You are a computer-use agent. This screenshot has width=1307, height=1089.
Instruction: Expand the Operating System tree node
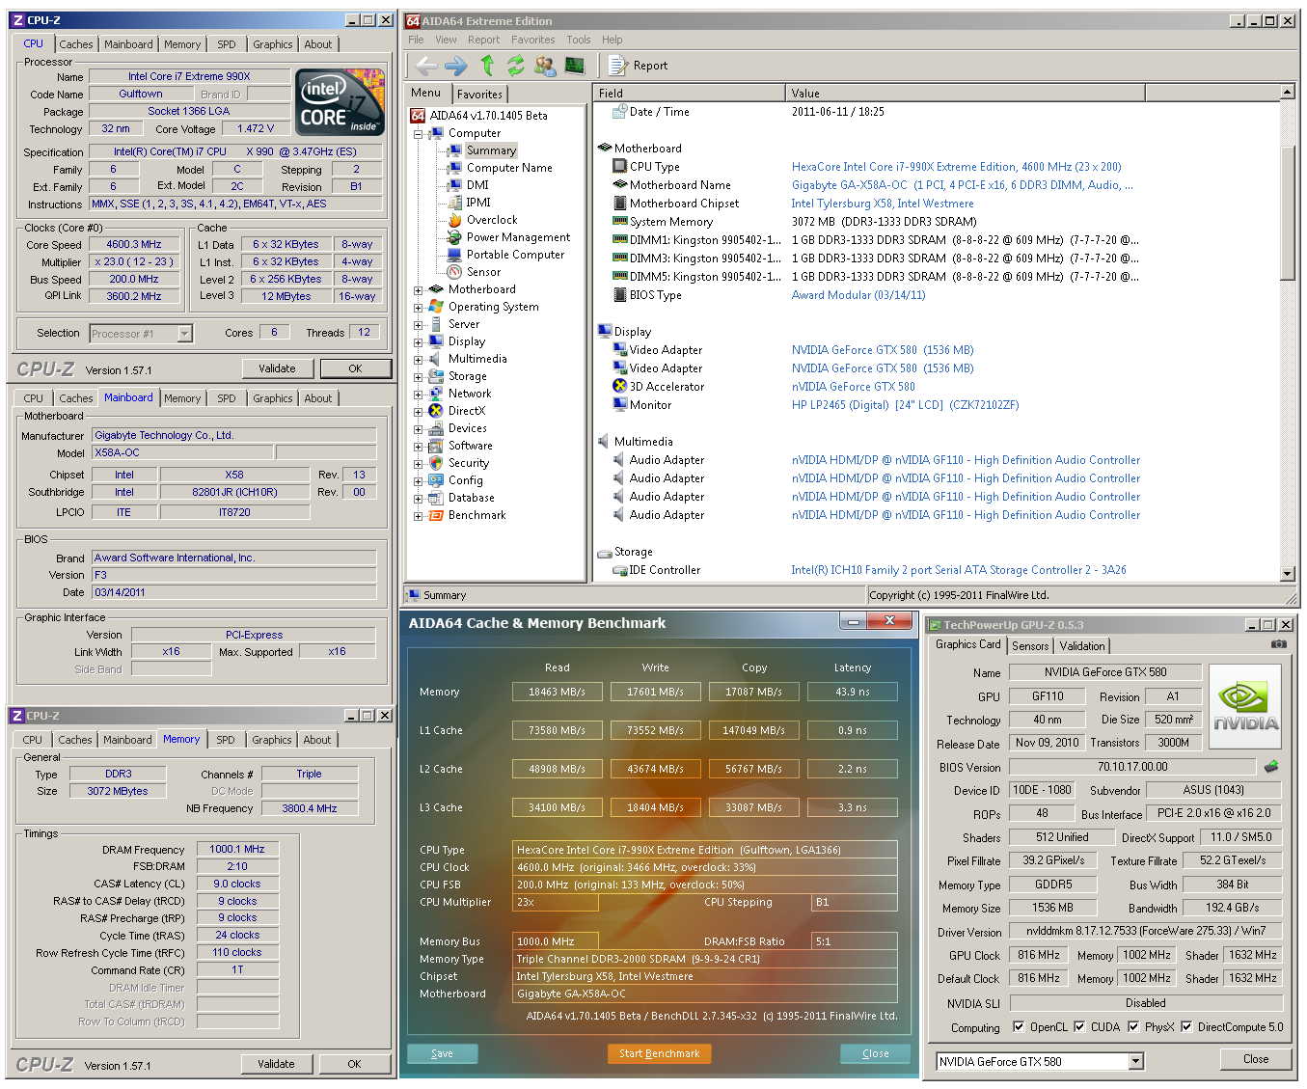[419, 307]
